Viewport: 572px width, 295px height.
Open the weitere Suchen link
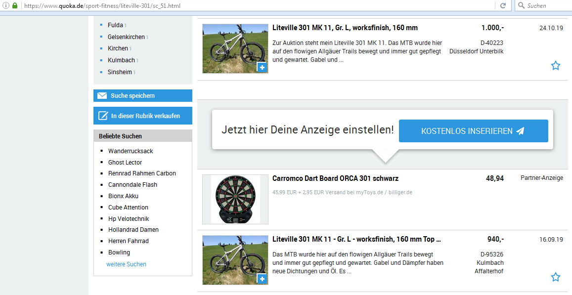tap(126, 264)
